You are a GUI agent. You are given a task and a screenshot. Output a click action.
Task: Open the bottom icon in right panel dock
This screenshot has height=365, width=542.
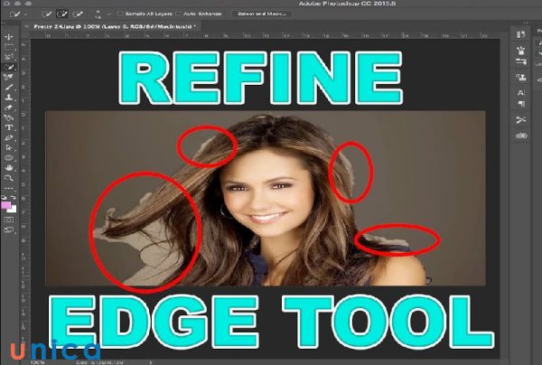pos(521,136)
